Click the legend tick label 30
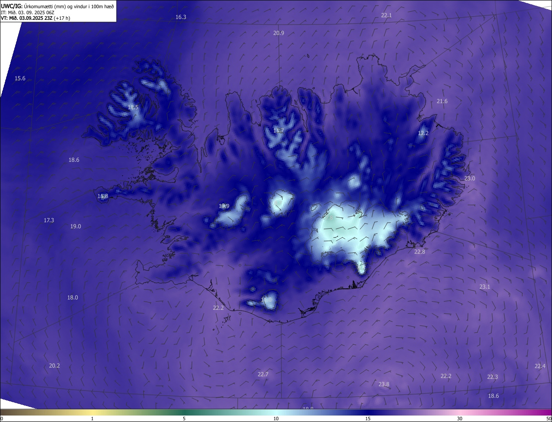The image size is (552, 422). 460,419
